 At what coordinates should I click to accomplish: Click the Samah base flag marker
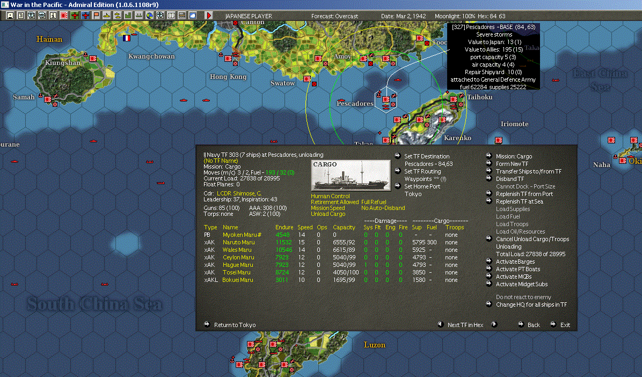(x=48, y=99)
